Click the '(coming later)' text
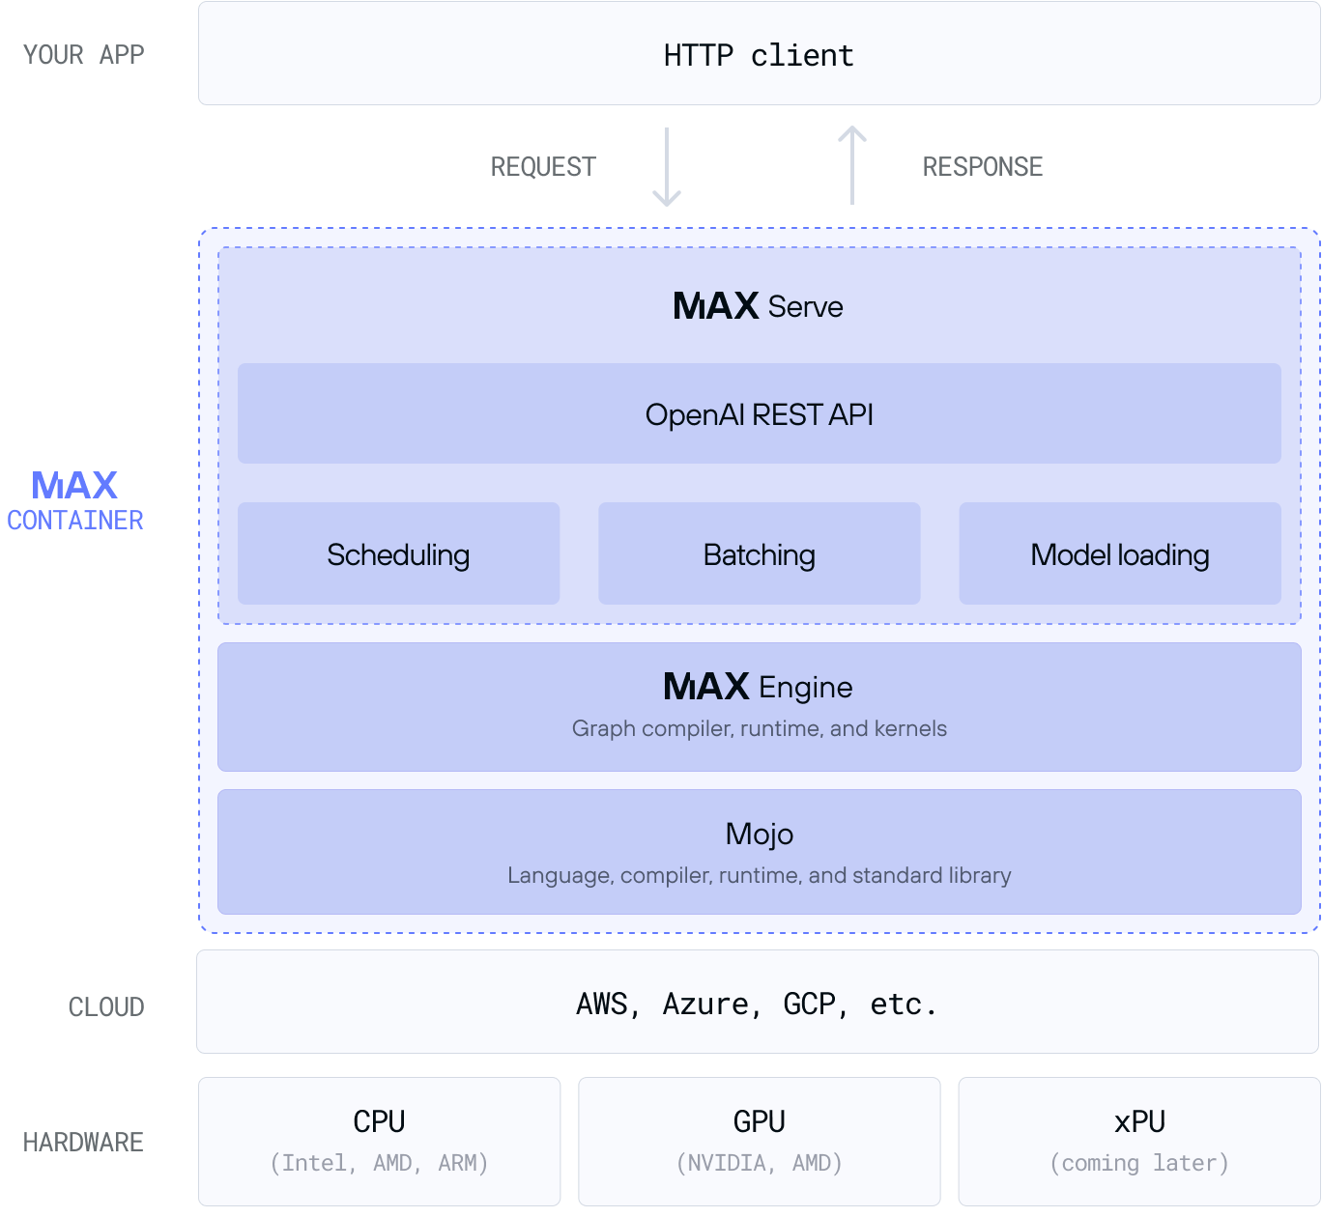This screenshot has width=1322, height=1217. [x=1139, y=1163]
